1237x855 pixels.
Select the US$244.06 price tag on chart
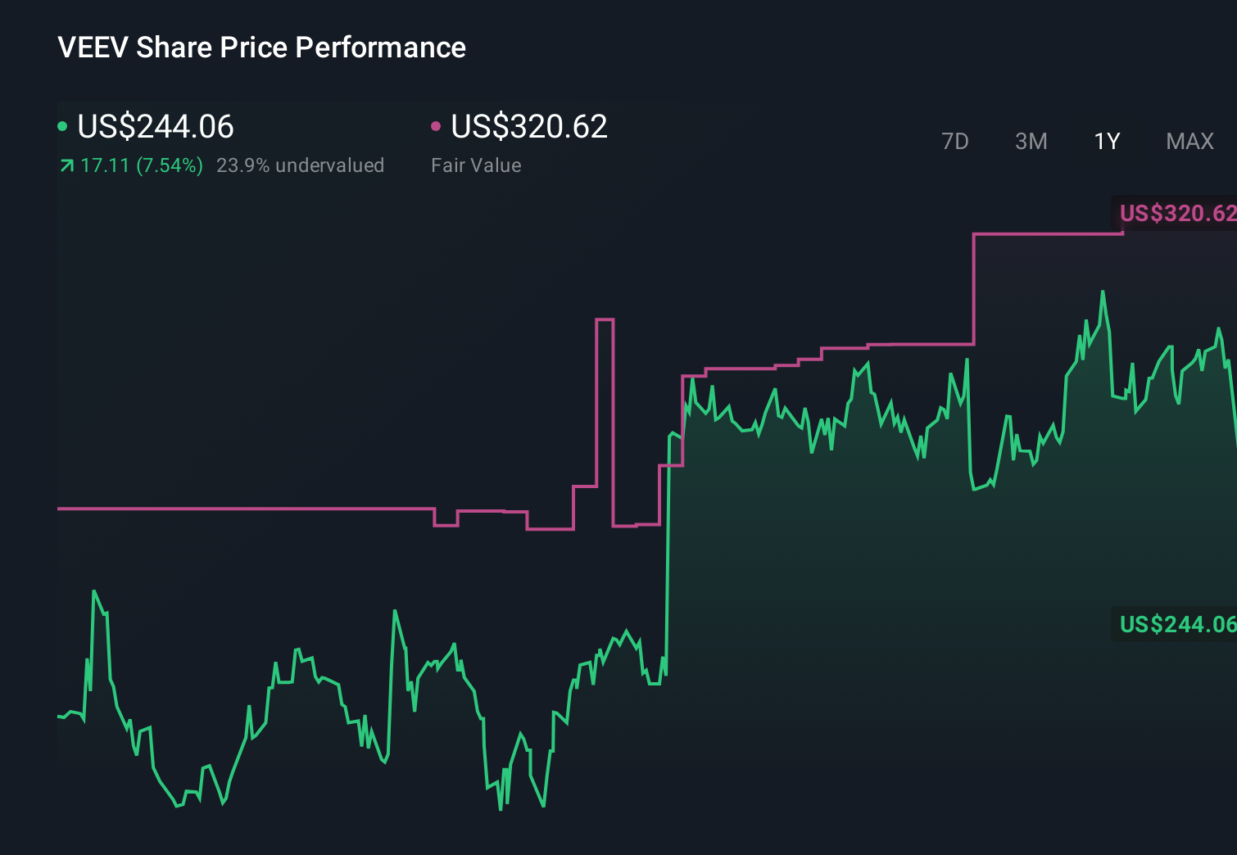1175,624
